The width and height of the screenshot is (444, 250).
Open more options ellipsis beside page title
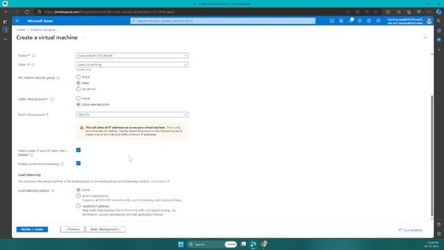coord(85,37)
